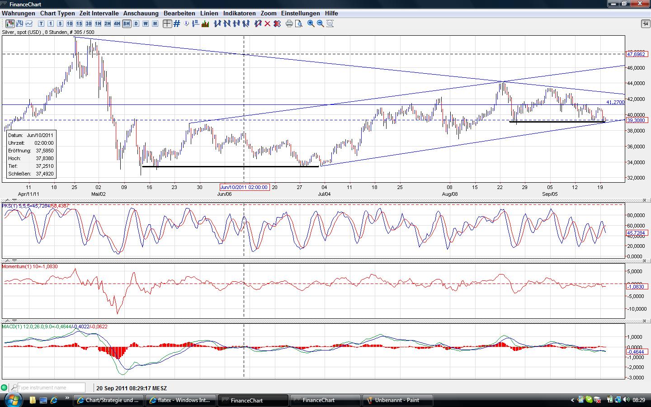Screen dimensions: 651x407
Task: Click the printer icon
Action: click(289, 24)
